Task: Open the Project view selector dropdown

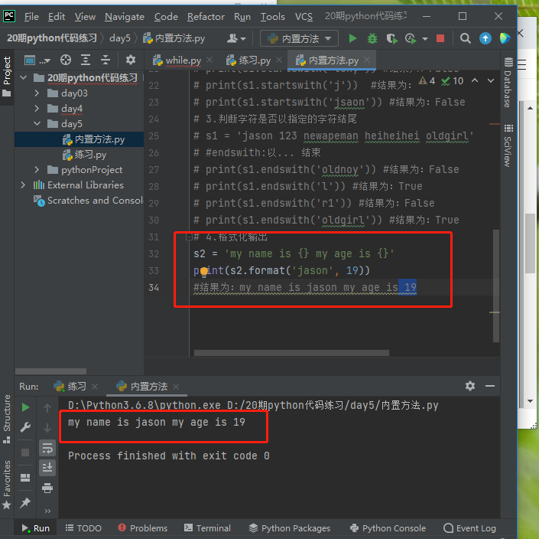Action: pyautogui.click(x=37, y=60)
